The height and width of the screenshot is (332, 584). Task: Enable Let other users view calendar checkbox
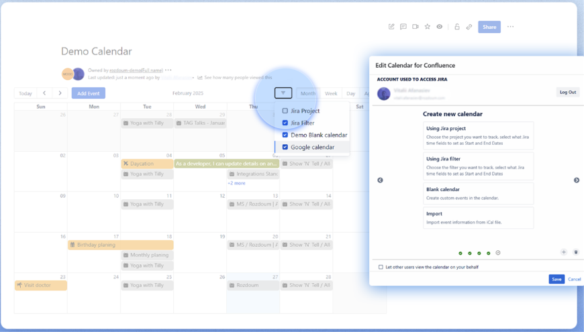[381, 267]
